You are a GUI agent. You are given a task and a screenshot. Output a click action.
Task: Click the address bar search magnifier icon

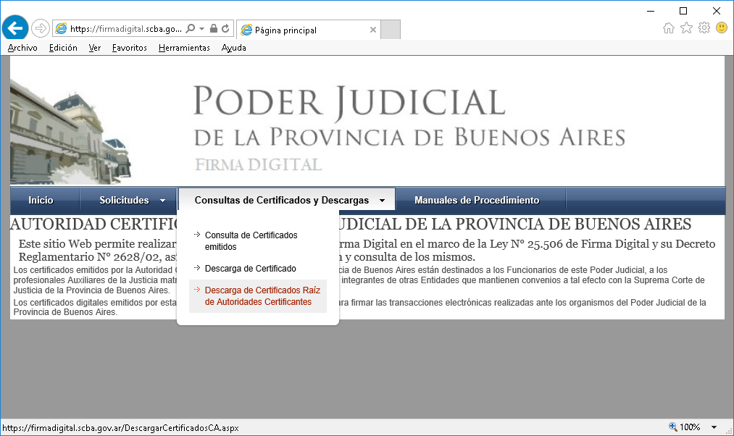pos(190,29)
